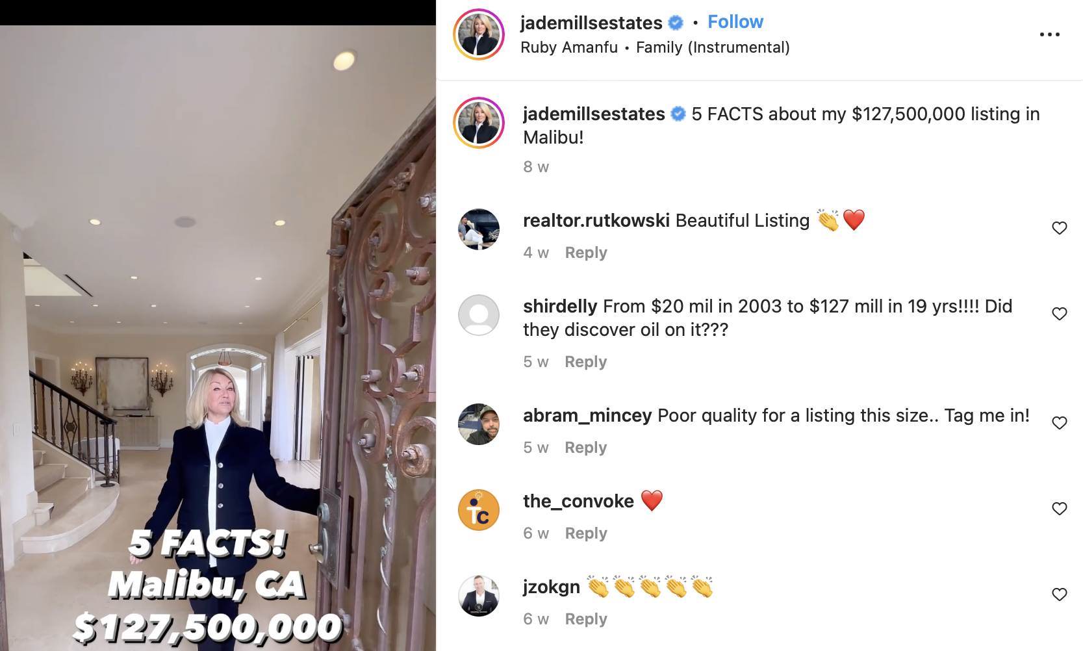Open jzokgn's profile avatar

click(x=479, y=596)
